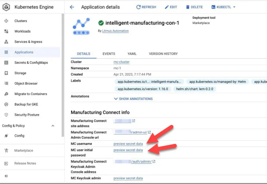Click the helm.sh/chart: lem-0.2.0 chip
The image size is (267, 184).
tap(195, 89)
